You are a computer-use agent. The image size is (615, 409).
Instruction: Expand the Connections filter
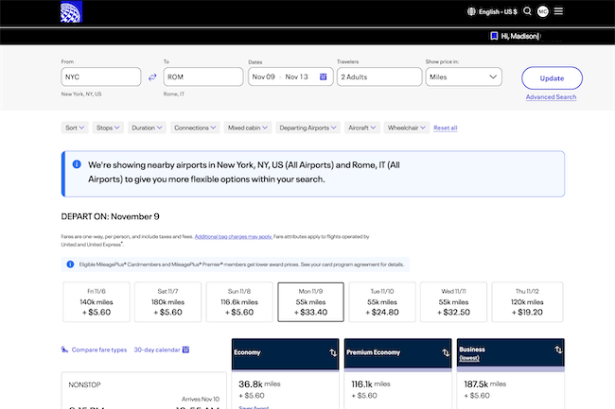click(195, 128)
